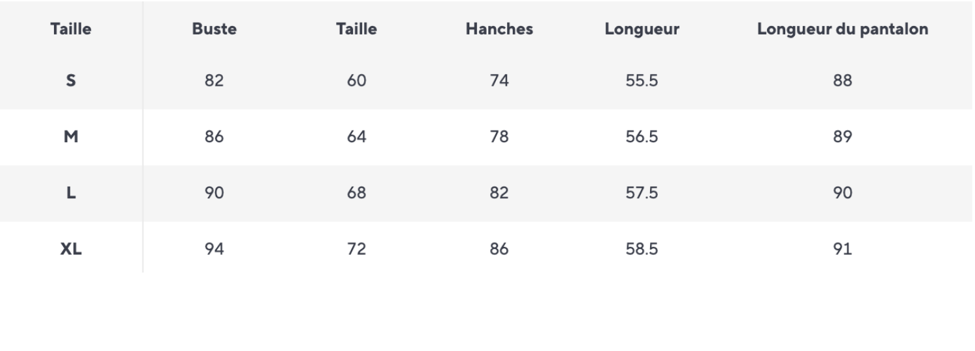This screenshot has height=351, width=975.
Task: Click waist value 60 for size S
Action: click(357, 81)
